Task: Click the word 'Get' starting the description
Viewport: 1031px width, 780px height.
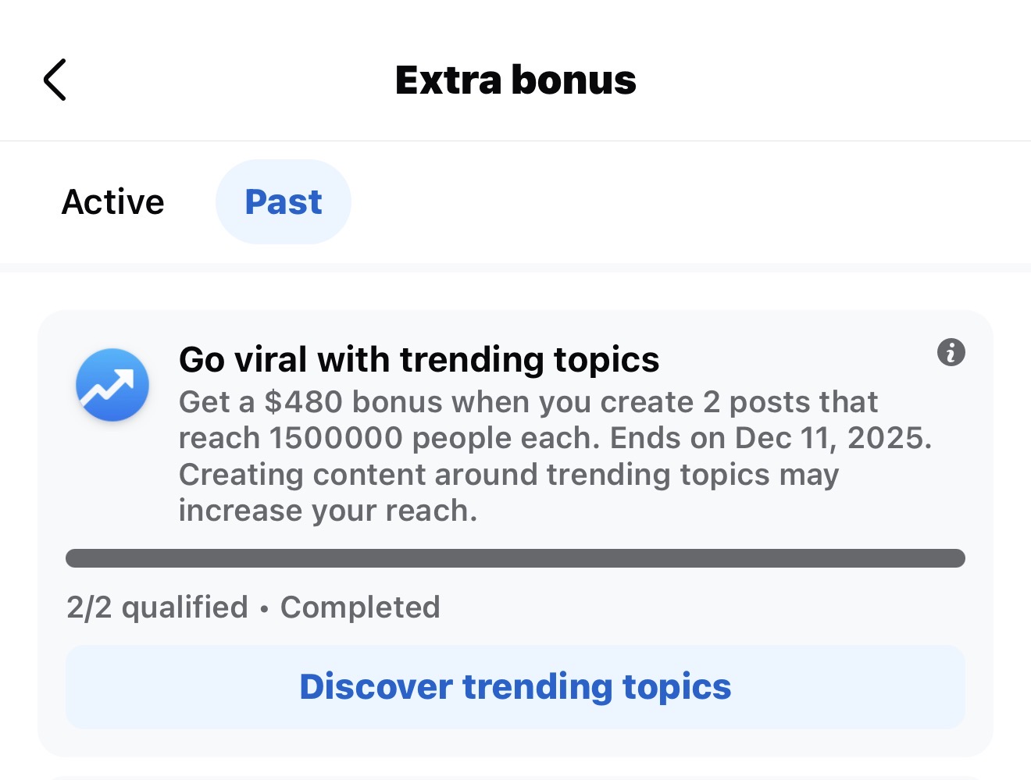Action: tap(205, 402)
